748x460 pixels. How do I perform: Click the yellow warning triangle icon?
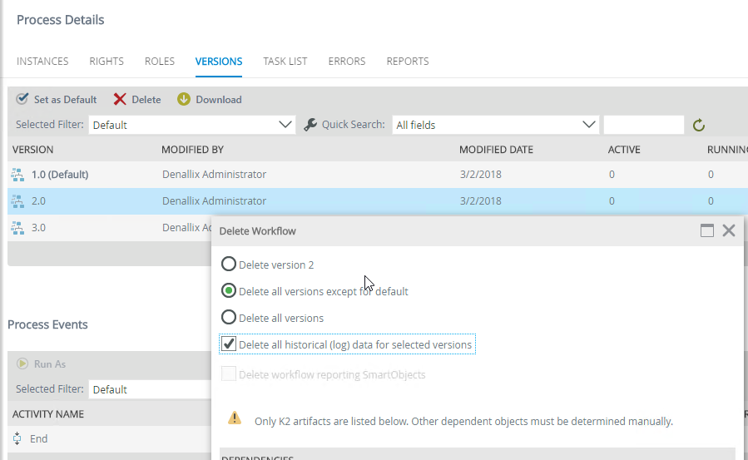click(x=235, y=418)
